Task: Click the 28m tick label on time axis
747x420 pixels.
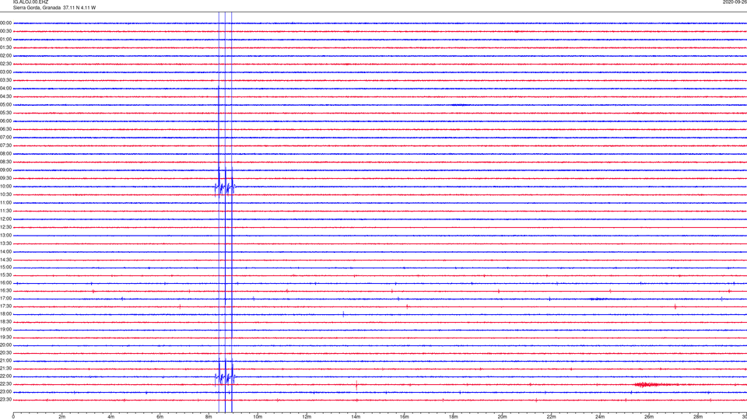Action: point(698,417)
